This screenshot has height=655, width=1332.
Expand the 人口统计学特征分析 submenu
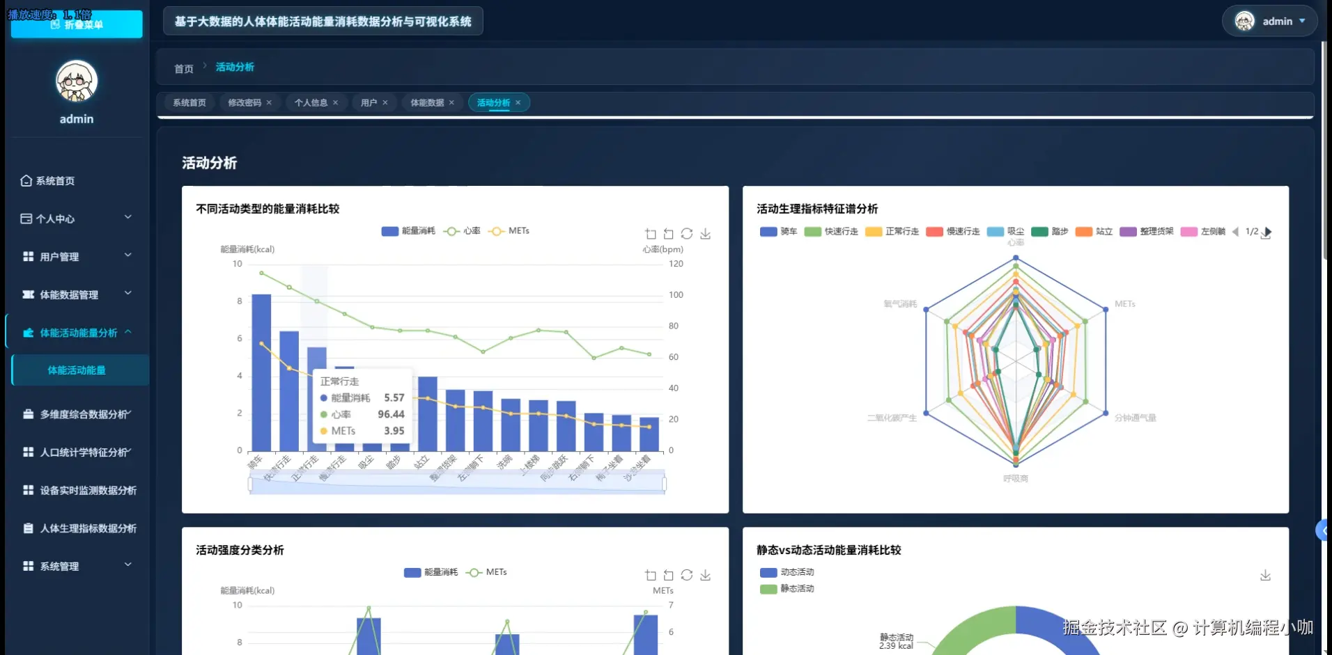[129, 451]
